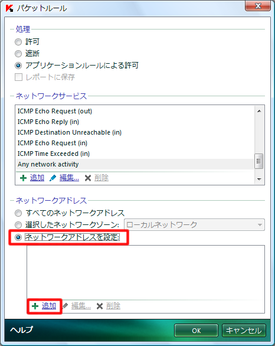
Task: Click pencil icon under address list
Action: (65, 306)
